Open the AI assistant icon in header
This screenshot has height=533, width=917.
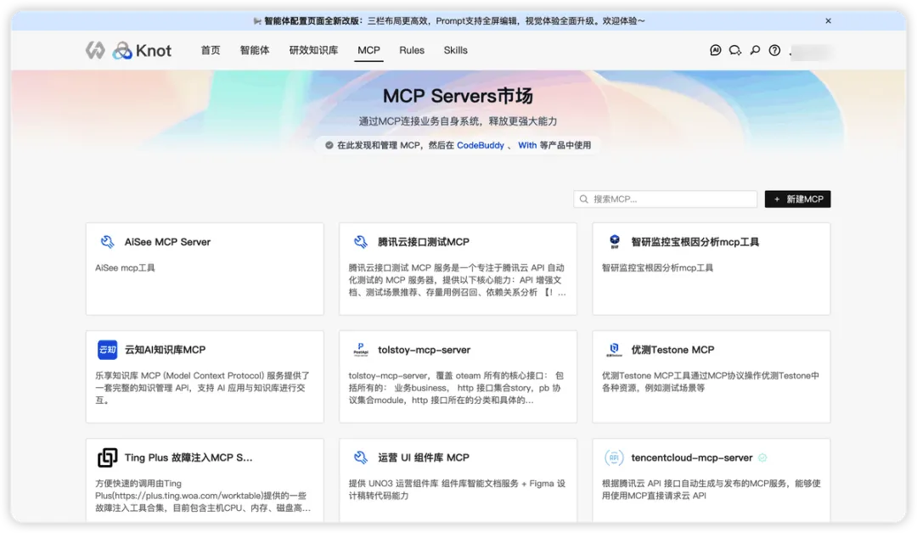pyautogui.click(x=715, y=50)
